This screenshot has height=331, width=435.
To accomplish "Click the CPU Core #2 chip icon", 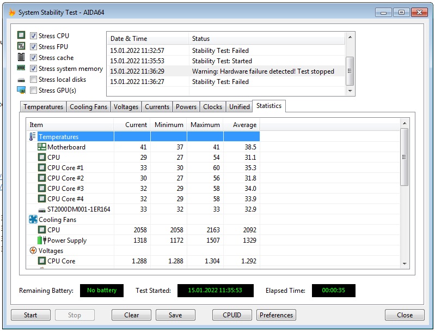I will pyautogui.click(x=41, y=178).
